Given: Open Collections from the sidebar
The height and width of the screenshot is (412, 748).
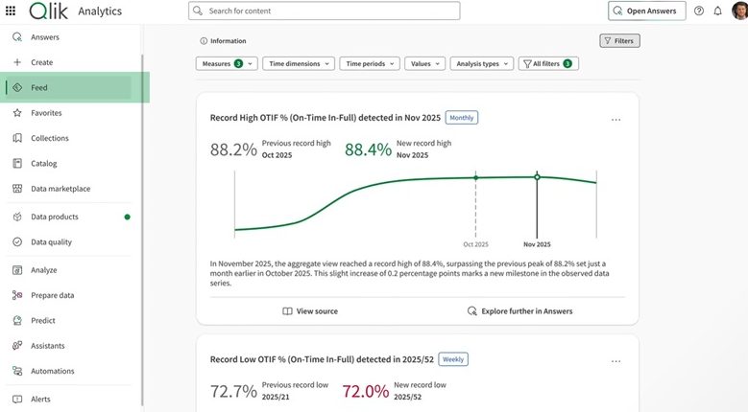Looking at the screenshot, I should (50, 138).
